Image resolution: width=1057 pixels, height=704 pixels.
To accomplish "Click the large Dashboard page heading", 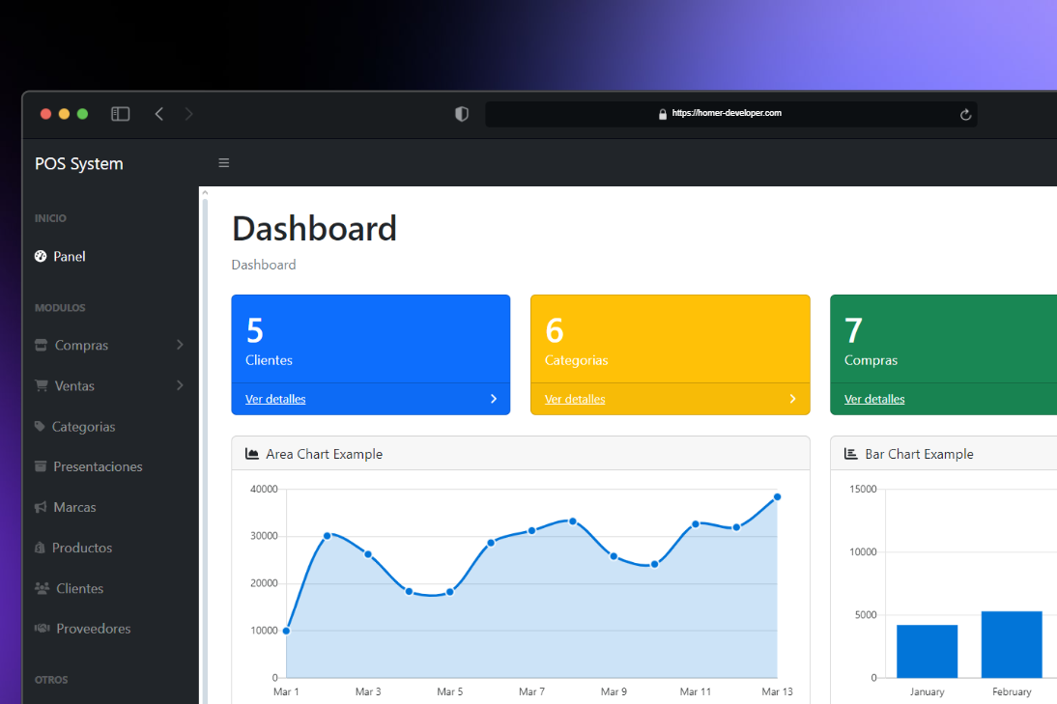I will (x=314, y=228).
